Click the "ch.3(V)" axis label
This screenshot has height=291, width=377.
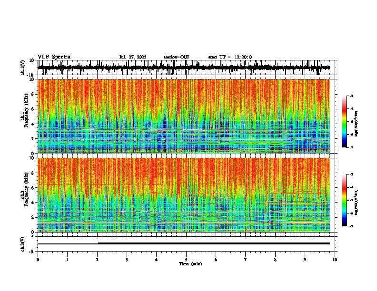click(x=23, y=244)
